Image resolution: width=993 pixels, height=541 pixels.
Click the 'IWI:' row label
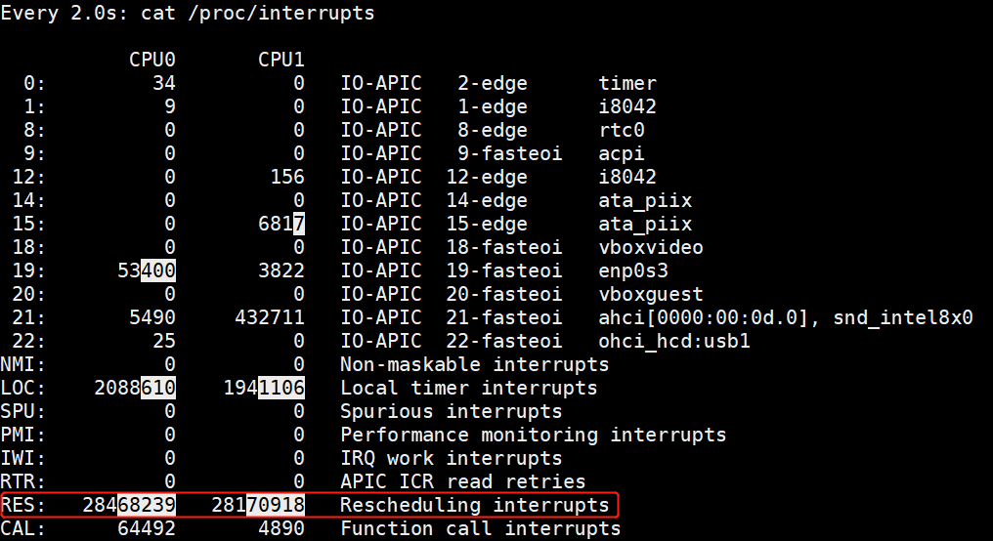click(x=23, y=458)
